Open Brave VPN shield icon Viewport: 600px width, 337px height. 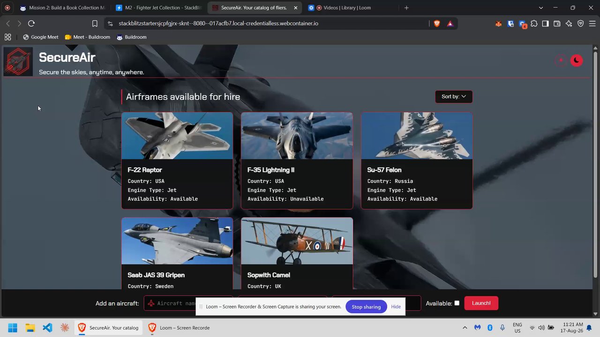[581, 23]
